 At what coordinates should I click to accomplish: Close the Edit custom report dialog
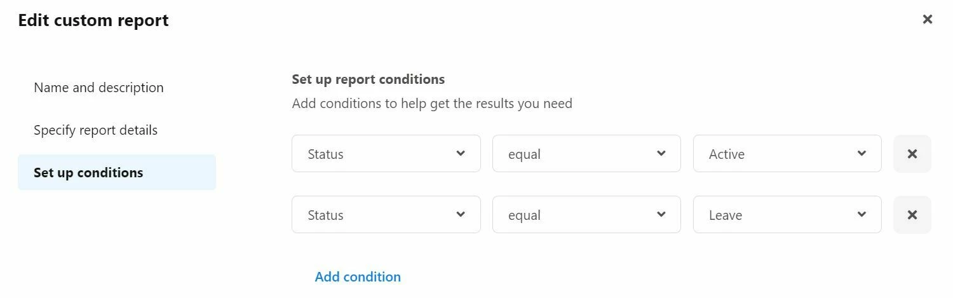tap(928, 19)
